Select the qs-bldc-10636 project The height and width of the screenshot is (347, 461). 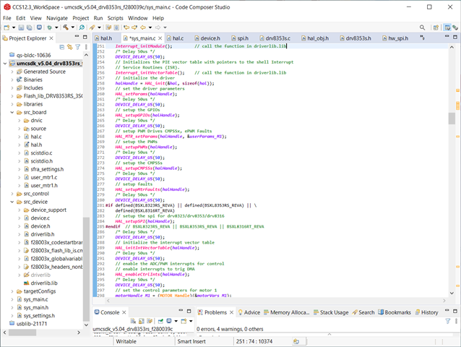pos(33,55)
